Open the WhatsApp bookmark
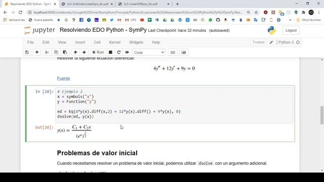 coord(211,20)
